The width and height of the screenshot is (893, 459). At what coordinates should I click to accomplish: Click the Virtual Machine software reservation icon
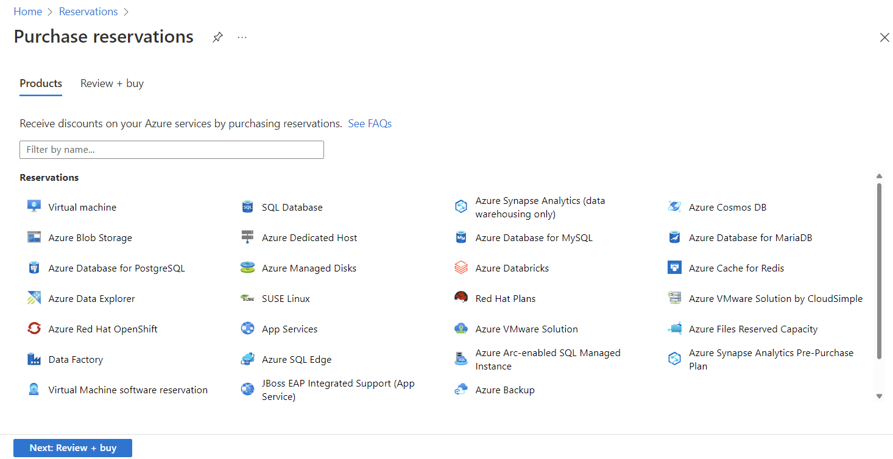34,390
